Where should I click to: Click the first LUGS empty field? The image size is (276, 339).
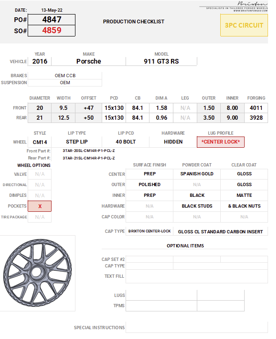161,296
